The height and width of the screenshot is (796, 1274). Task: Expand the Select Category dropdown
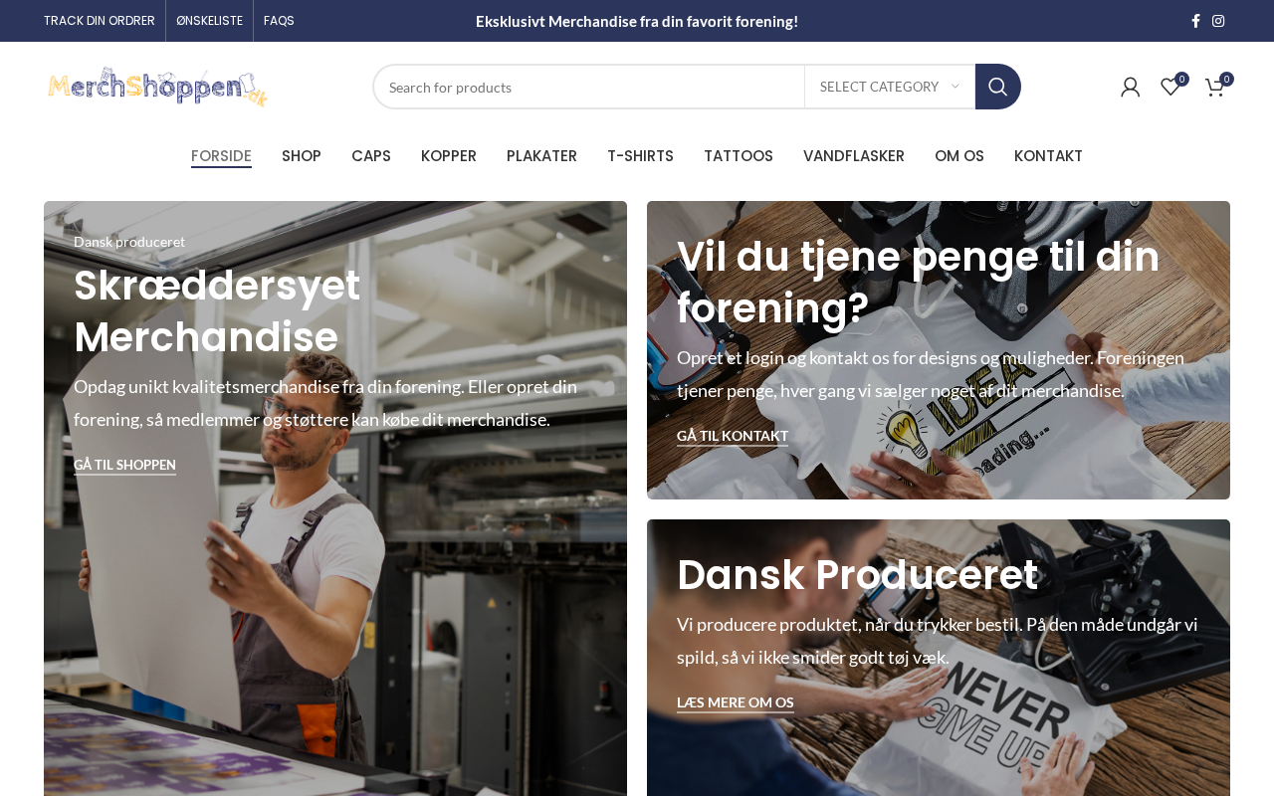890,87
